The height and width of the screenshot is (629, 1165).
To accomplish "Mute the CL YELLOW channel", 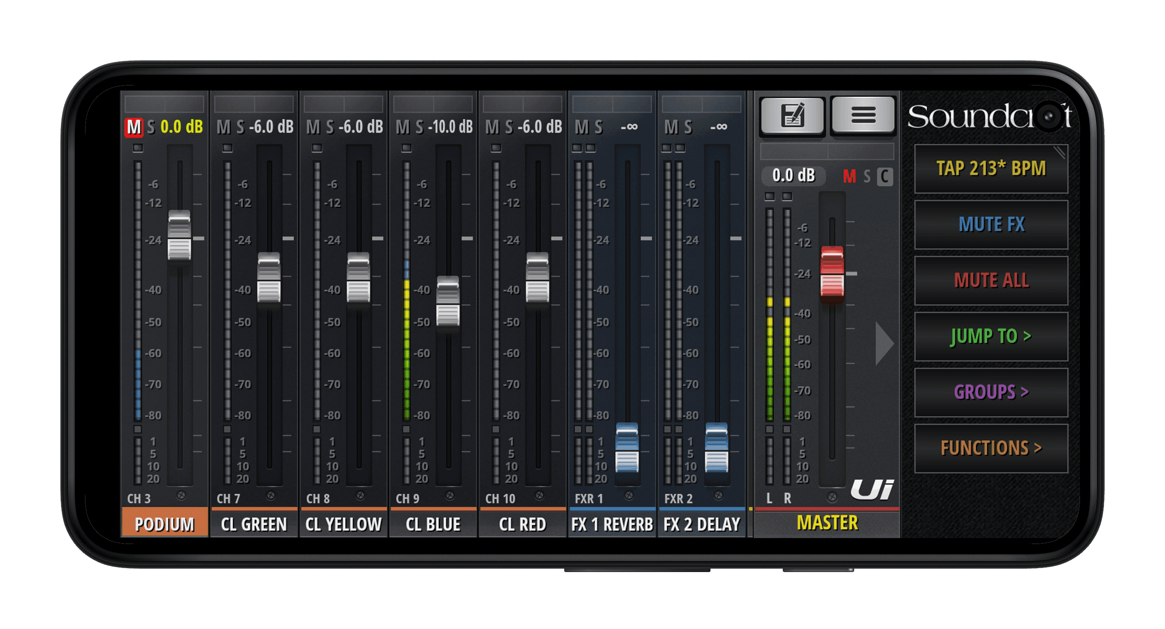I will tap(313, 127).
